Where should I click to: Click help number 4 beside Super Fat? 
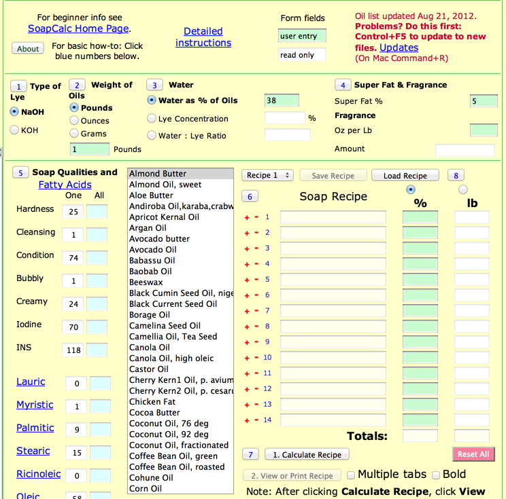click(x=343, y=85)
